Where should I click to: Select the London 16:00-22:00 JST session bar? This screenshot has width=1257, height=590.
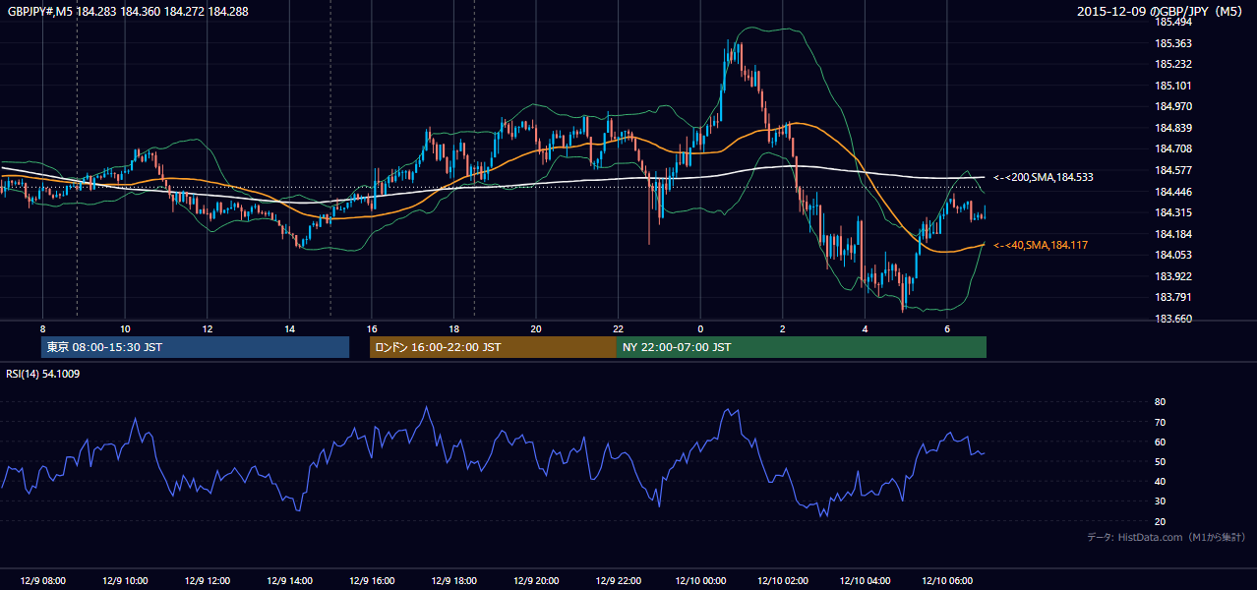point(493,347)
